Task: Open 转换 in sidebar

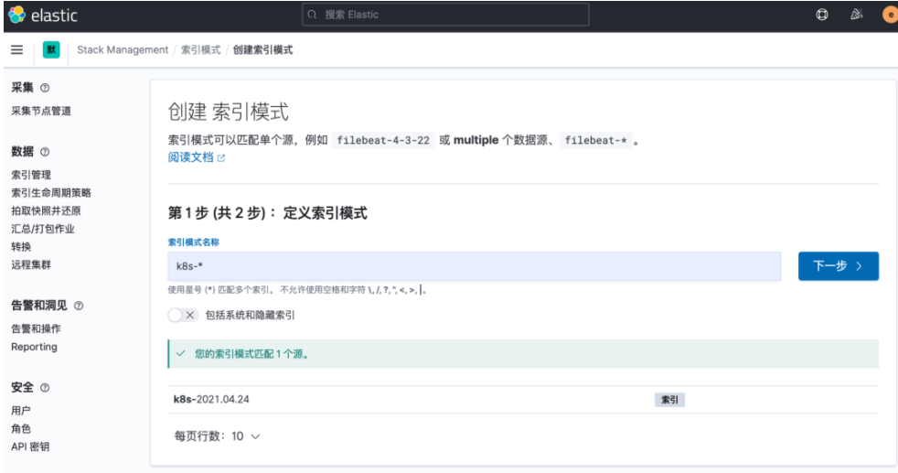Action: pos(21,247)
